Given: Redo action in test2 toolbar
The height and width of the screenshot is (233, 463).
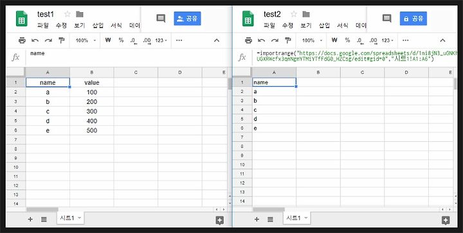Looking at the screenshot, I should [x=275, y=40].
